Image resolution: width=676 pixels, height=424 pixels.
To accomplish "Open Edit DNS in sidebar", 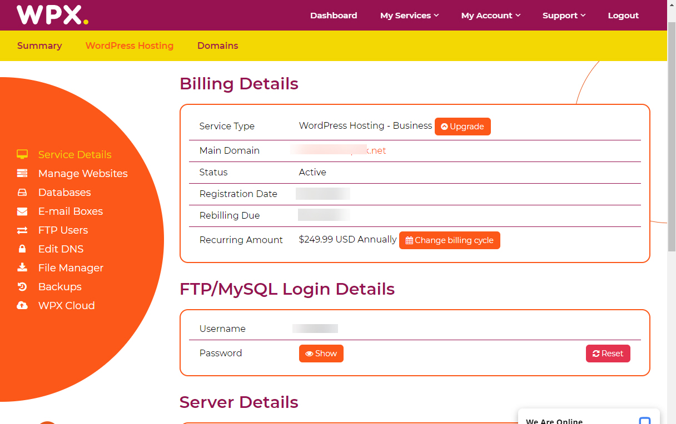I will click(x=61, y=249).
